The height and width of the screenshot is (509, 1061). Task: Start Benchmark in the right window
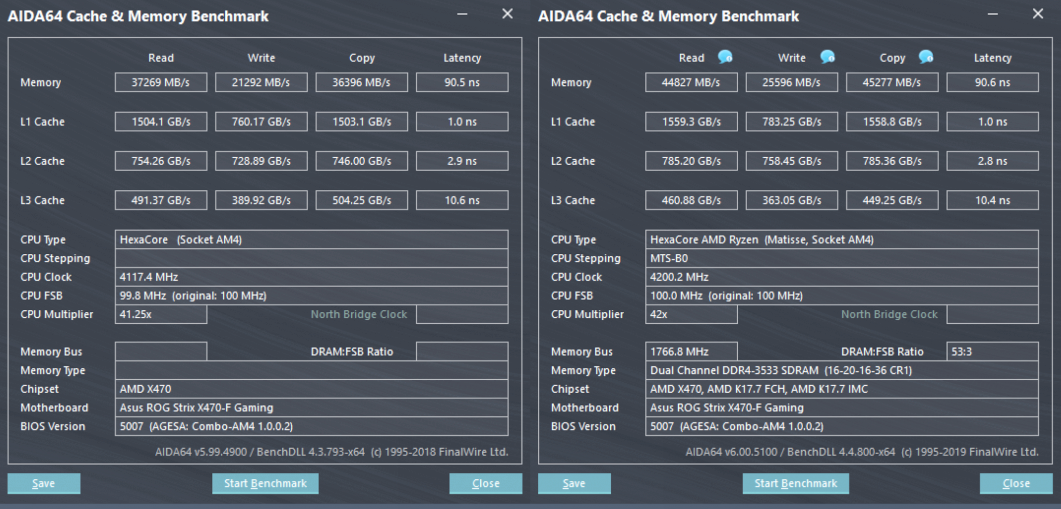(796, 483)
